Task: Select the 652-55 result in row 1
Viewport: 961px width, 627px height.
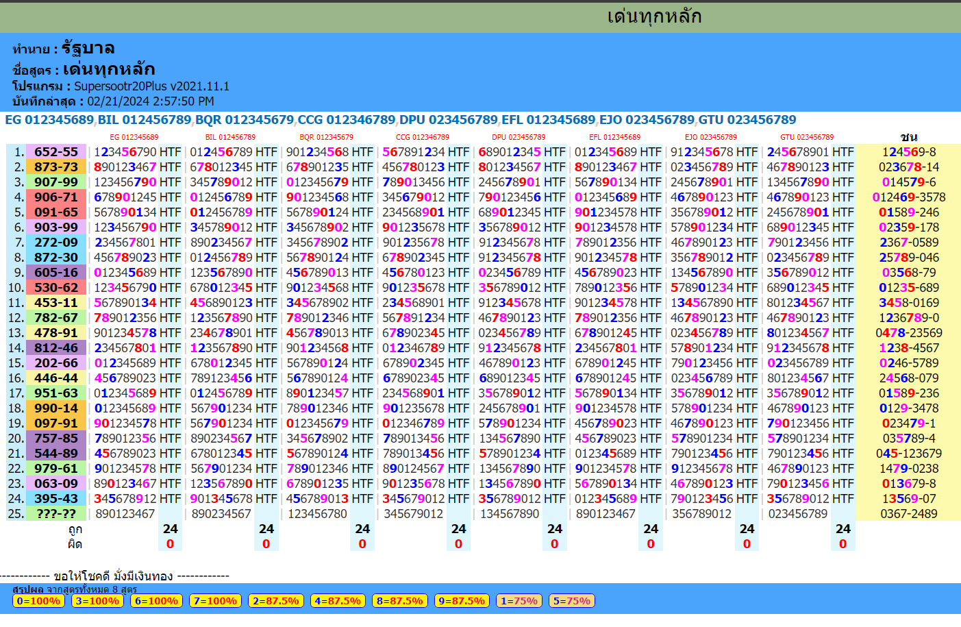Action: pos(56,152)
